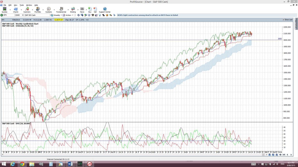This screenshot has height=167, width=298.
Task: Click the first blue page icon below chart
Action: [x=269, y=155]
